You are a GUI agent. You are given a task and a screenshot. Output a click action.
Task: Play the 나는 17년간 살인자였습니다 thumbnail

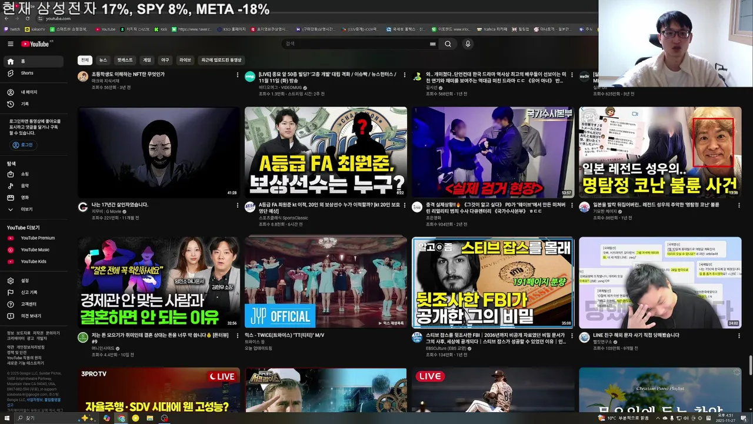pyautogui.click(x=159, y=152)
